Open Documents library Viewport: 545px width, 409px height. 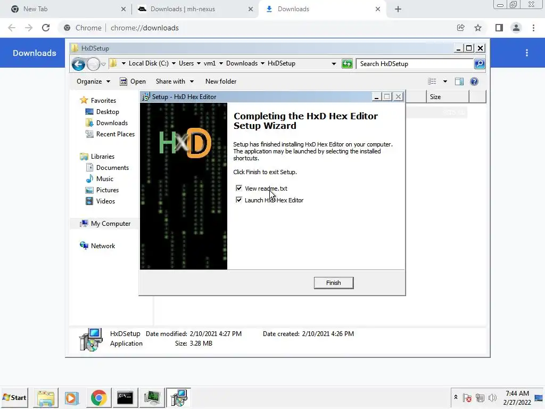click(112, 167)
